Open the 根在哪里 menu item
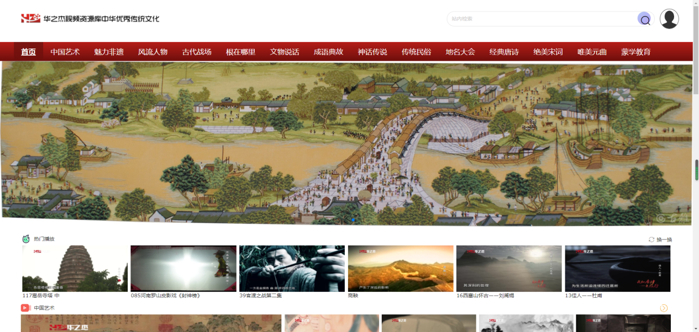Viewport: 699px width, 332px height. 241,52
